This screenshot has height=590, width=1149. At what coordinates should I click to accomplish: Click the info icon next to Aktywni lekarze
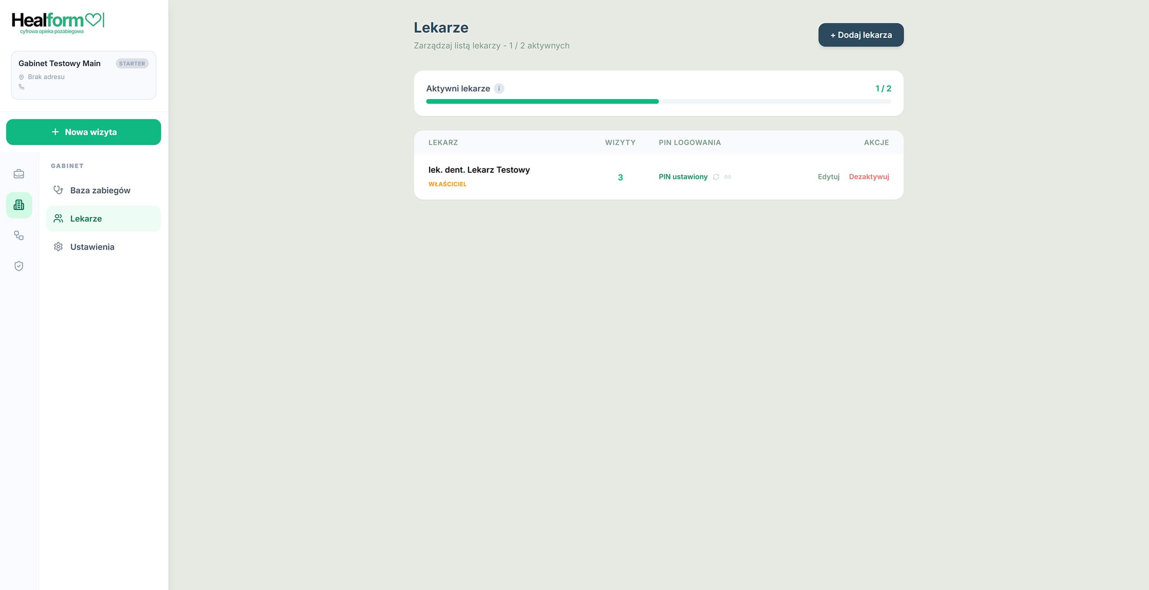(x=499, y=89)
